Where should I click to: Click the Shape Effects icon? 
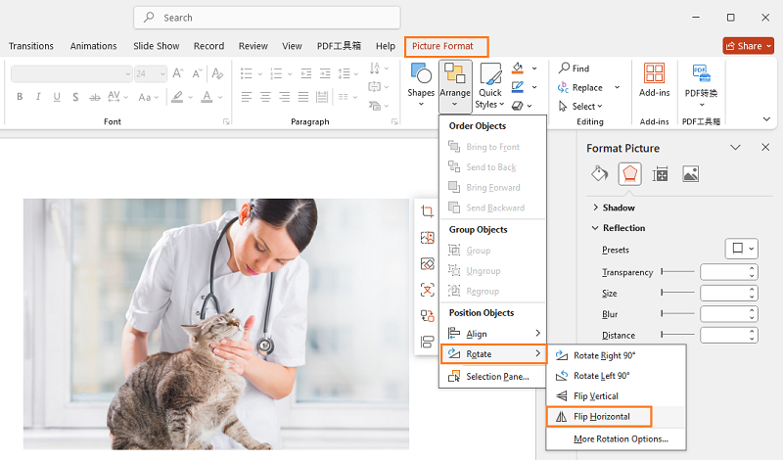(518, 106)
